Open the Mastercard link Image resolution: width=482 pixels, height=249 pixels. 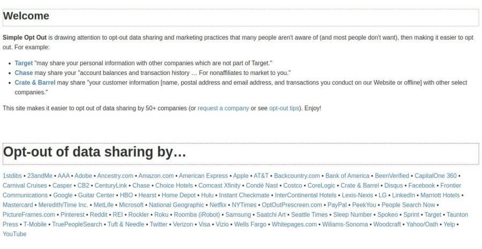click(18, 205)
